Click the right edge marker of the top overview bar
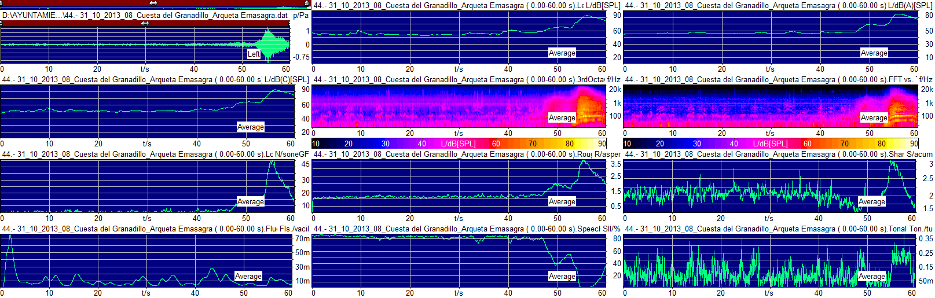The height and width of the screenshot is (298, 935). [305, 3]
